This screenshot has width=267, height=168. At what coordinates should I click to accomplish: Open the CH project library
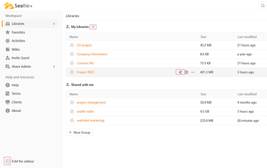(84, 45)
